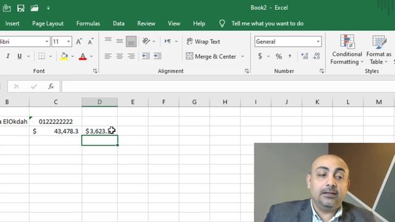
Task: Open the Formulas tab
Action: point(88,23)
